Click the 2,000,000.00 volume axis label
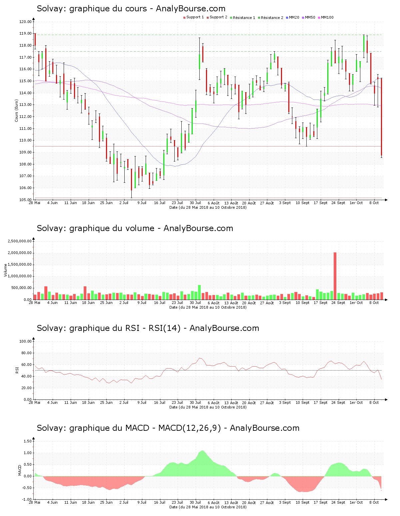The height and width of the screenshot is (516, 400). (20, 253)
